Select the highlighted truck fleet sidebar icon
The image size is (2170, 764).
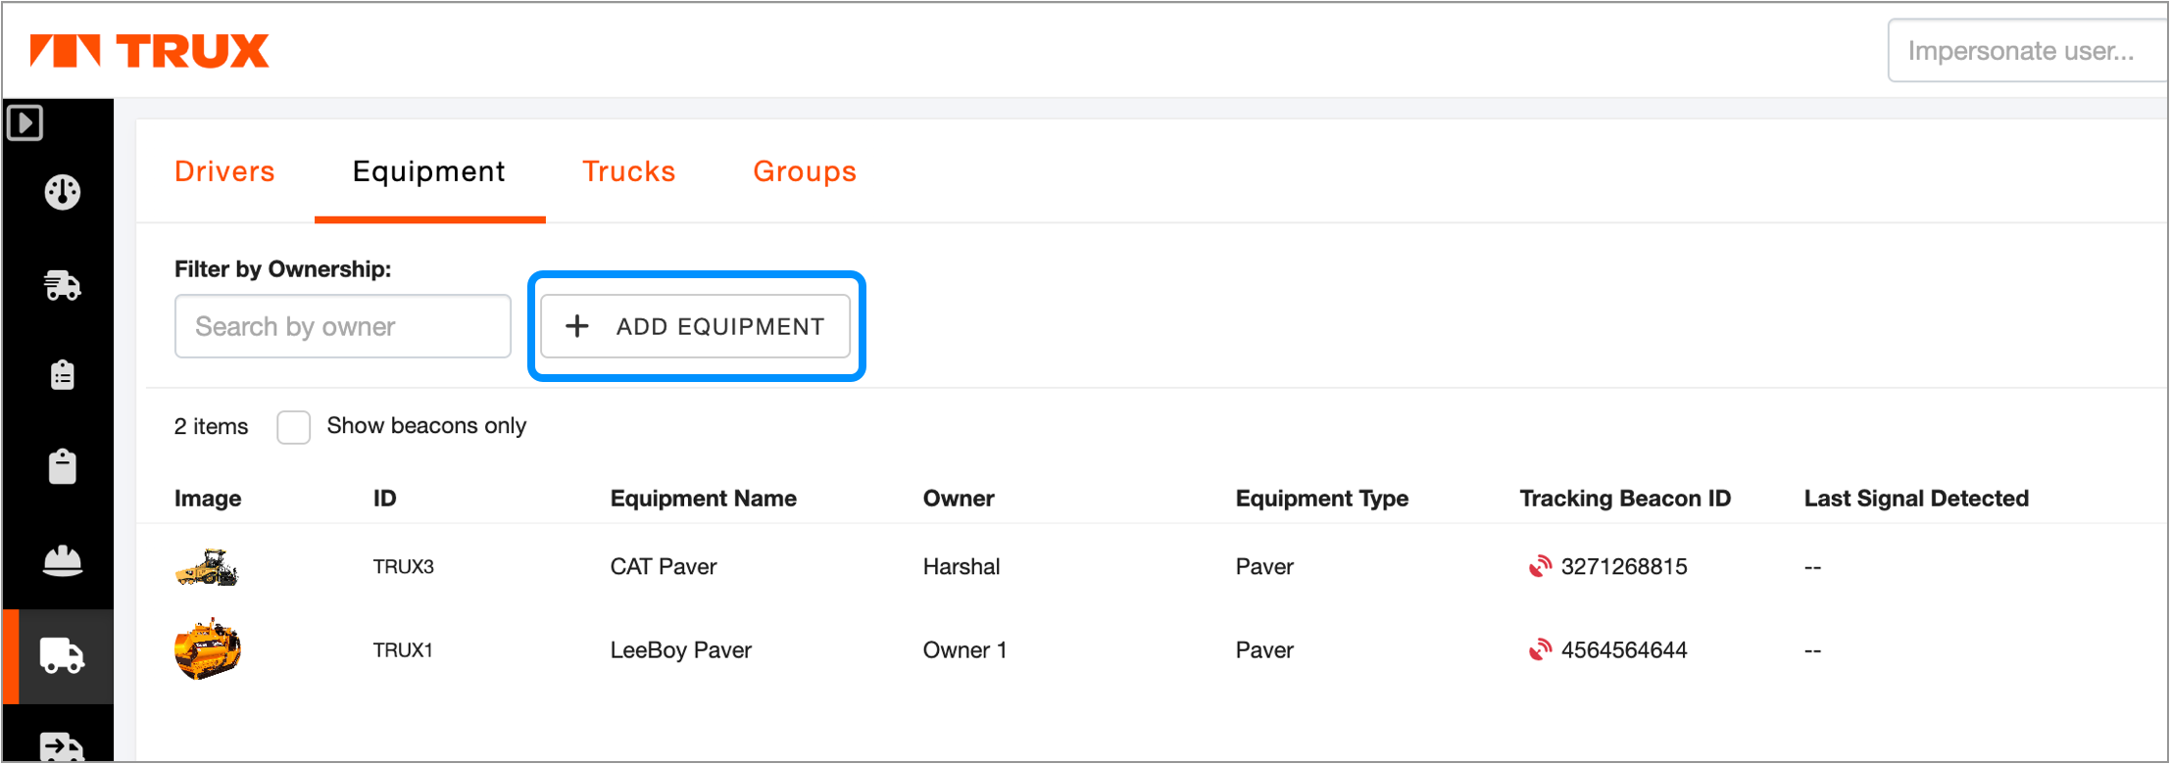pyautogui.click(x=62, y=655)
